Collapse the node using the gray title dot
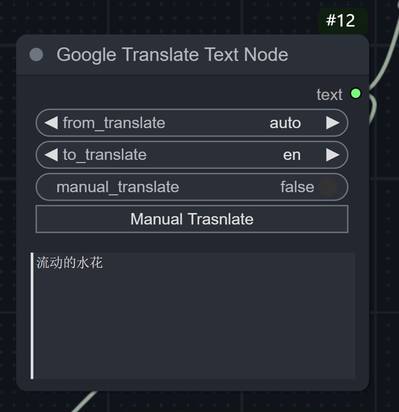Image resolution: width=399 pixels, height=412 pixels. pyautogui.click(x=36, y=55)
